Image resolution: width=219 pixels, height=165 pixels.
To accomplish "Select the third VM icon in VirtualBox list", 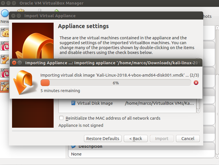I will (5, 59).
